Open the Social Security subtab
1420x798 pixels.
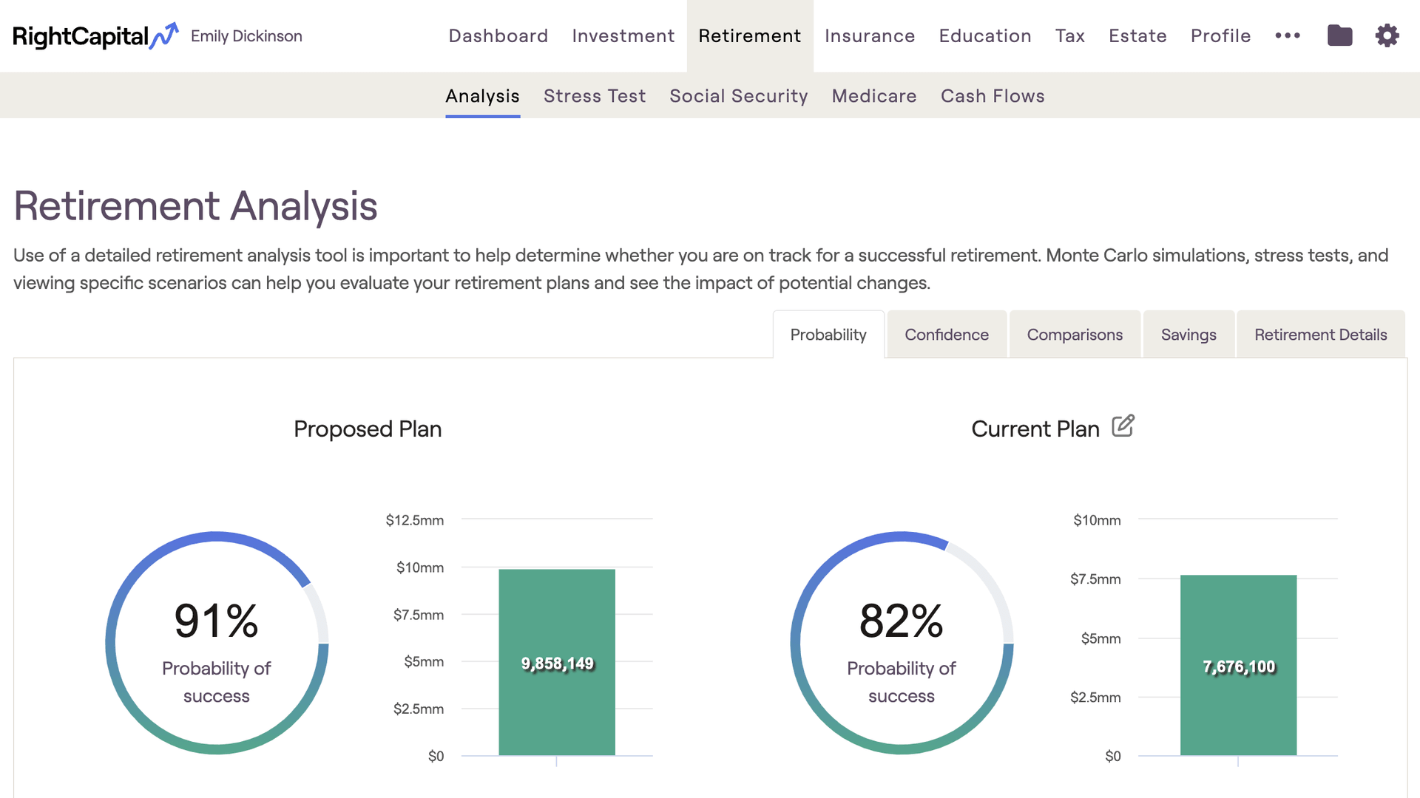(738, 96)
